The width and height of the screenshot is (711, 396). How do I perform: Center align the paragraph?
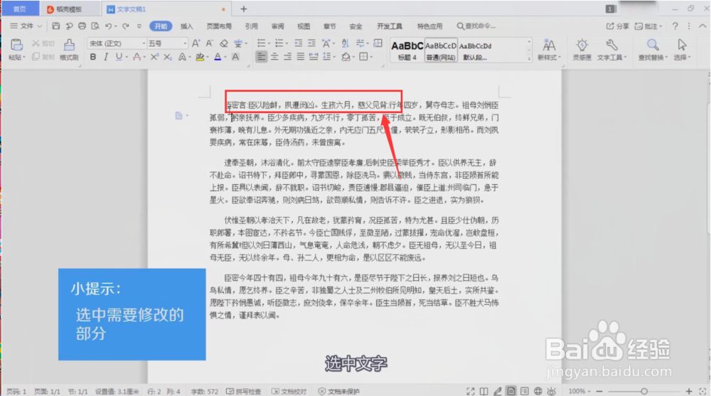[x=274, y=57]
